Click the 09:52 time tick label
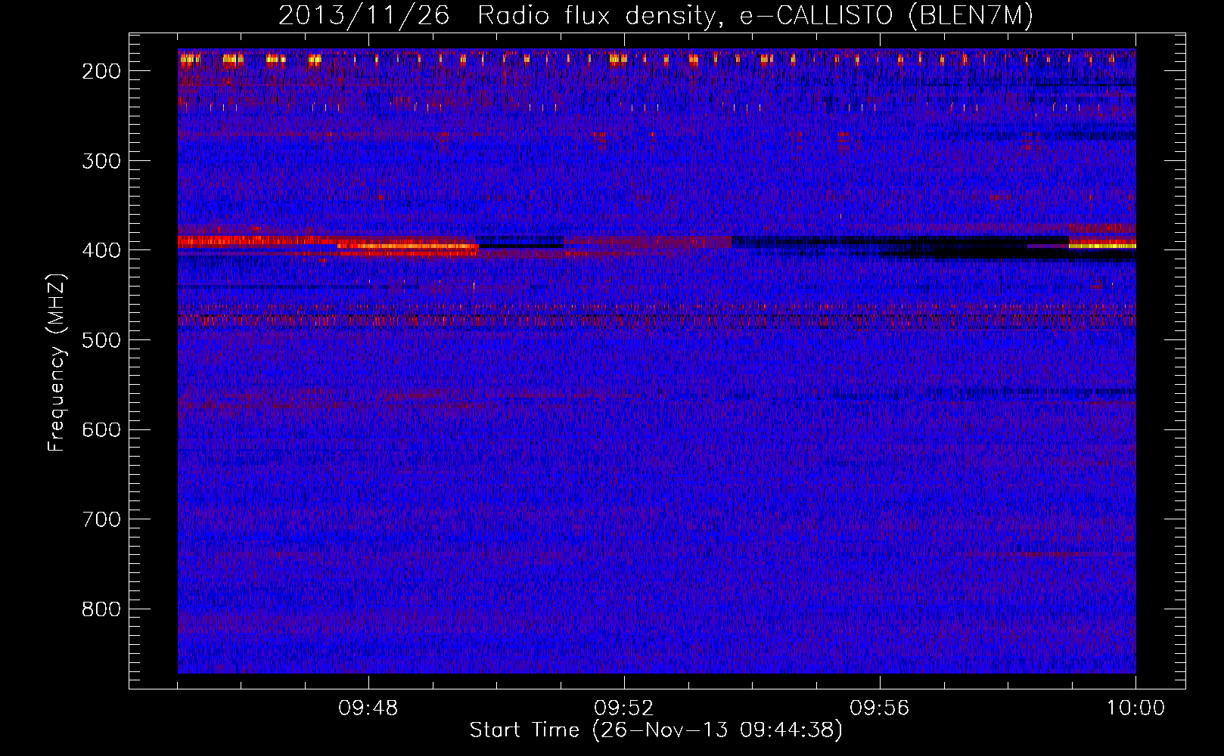Viewport: 1224px width, 756px height. point(624,708)
